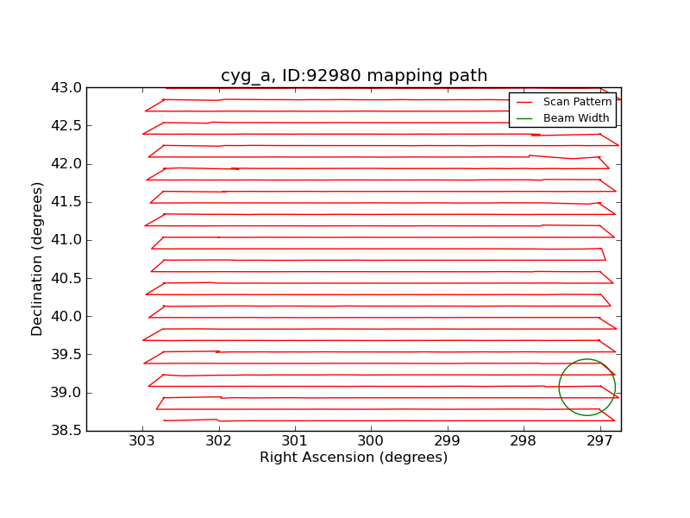
Task: Click the 'Declination (degrees)' axis label
Action: pos(37,259)
